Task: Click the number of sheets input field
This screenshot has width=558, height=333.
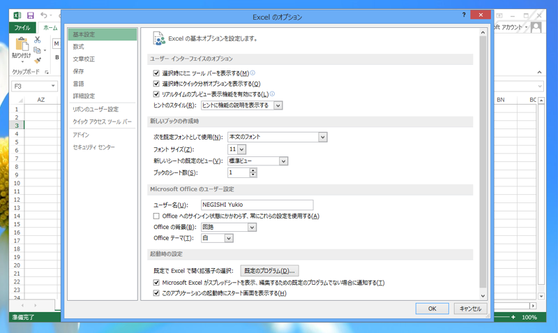Action: [239, 172]
